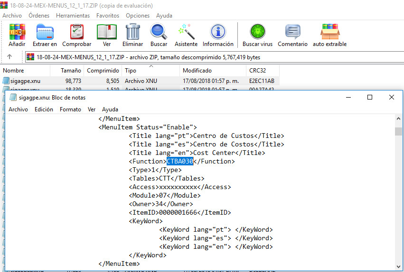The width and height of the screenshot is (404, 272).
Task: Open Notepad Edición menu
Action: tap(44, 109)
